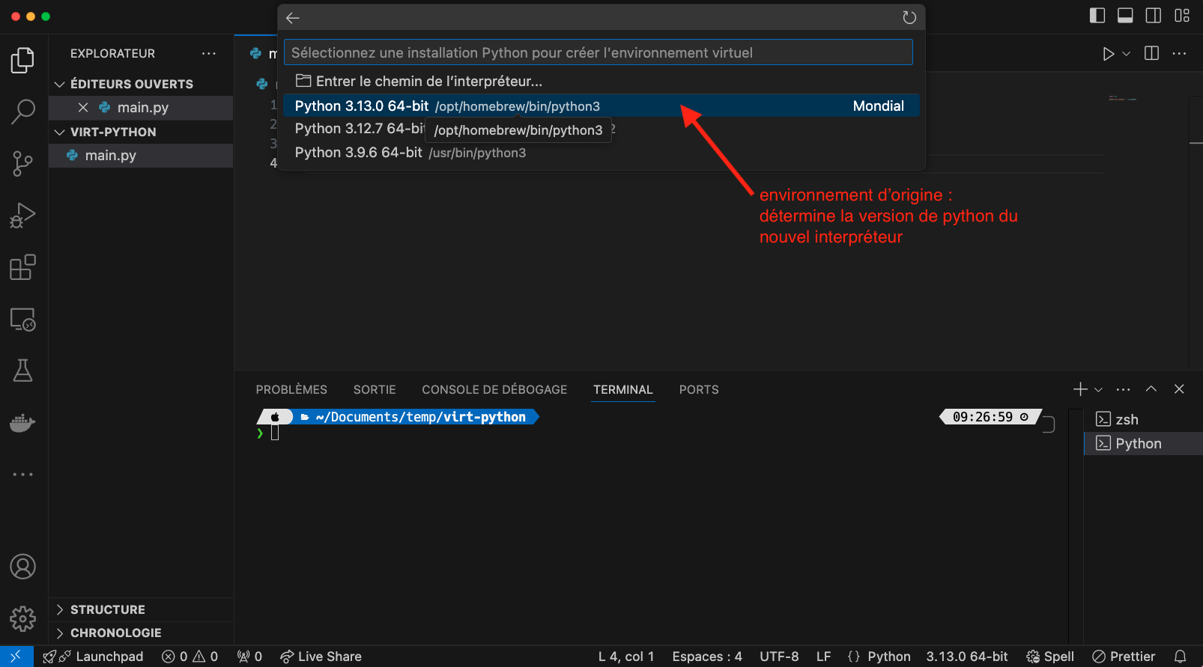Switch to the PROBLÈMES tab
This screenshot has height=667, width=1203.
coord(291,389)
